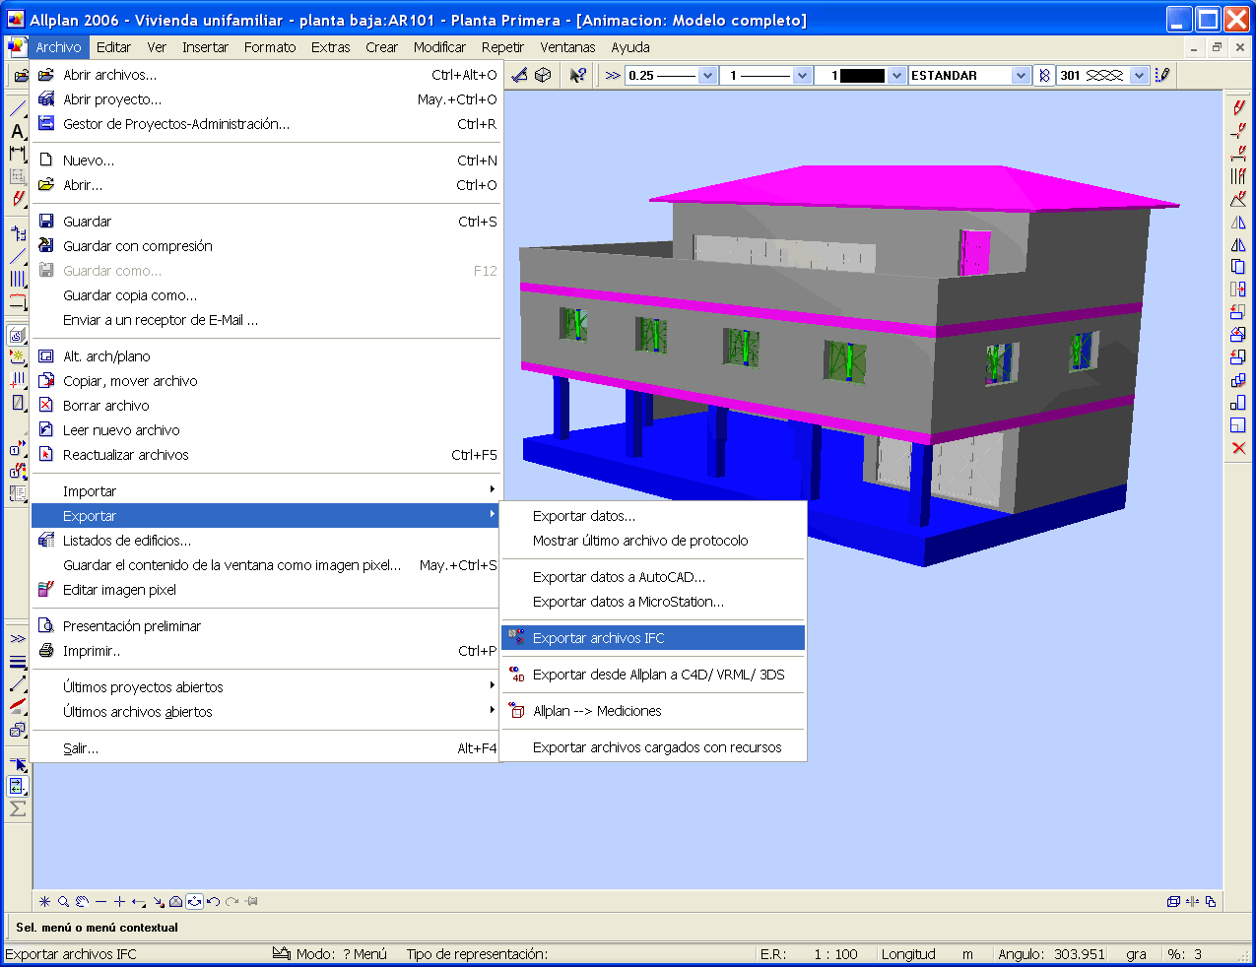1256x967 pixels.
Task: Click the sigma sum icon in left toolbar
Action: 18,808
